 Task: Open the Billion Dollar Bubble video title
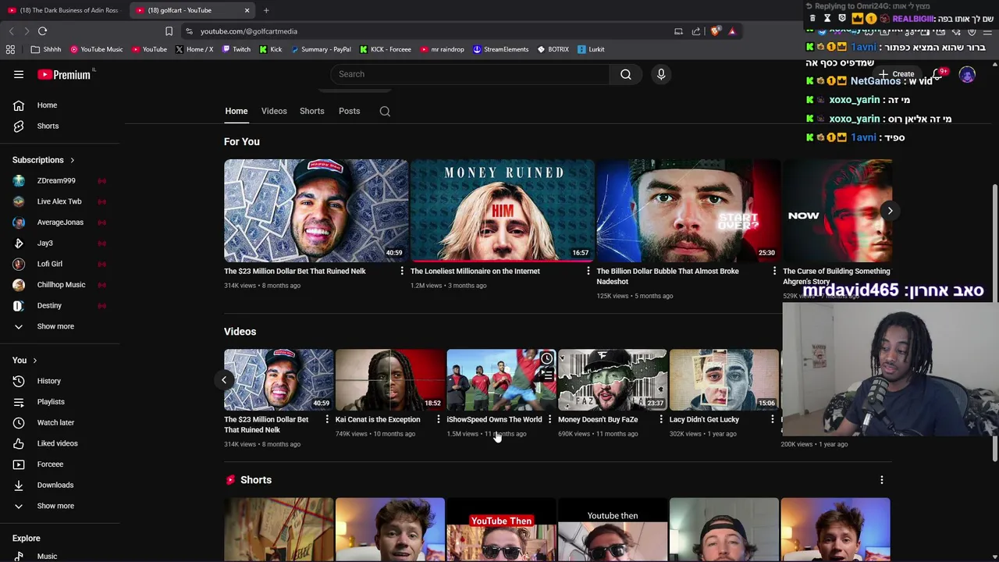pos(667,276)
